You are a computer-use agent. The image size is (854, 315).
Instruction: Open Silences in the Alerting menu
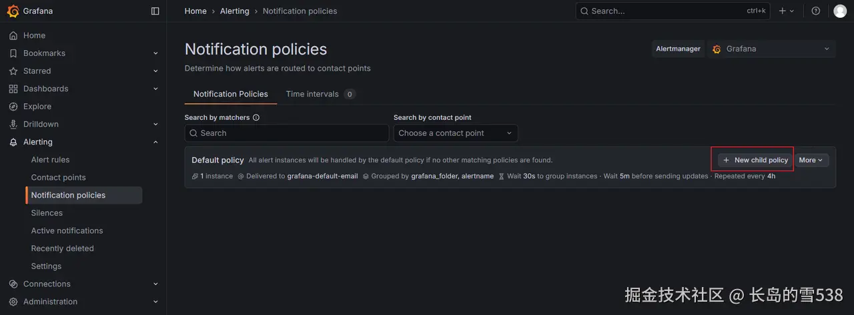47,213
